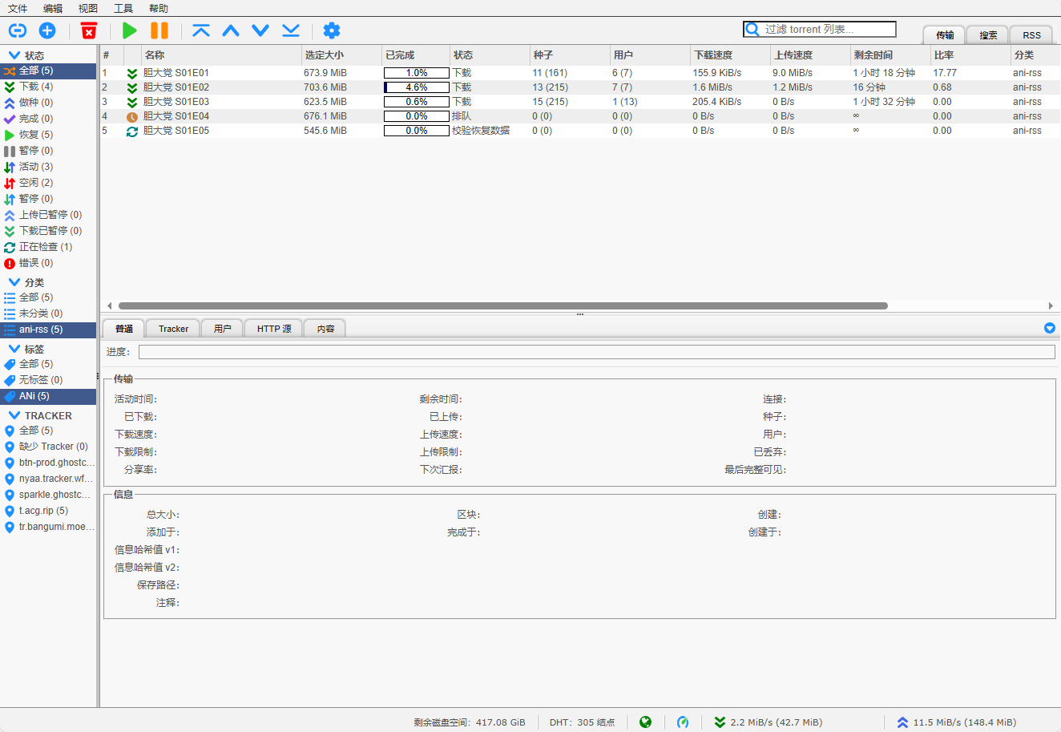Collapse the TRACKER filter section

point(14,415)
